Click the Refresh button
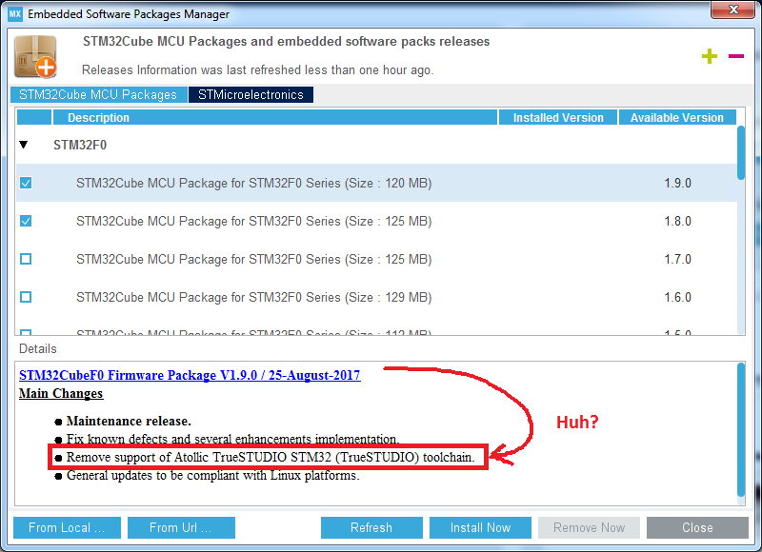Viewport: 762px width, 552px height. click(x=371, y=527)
